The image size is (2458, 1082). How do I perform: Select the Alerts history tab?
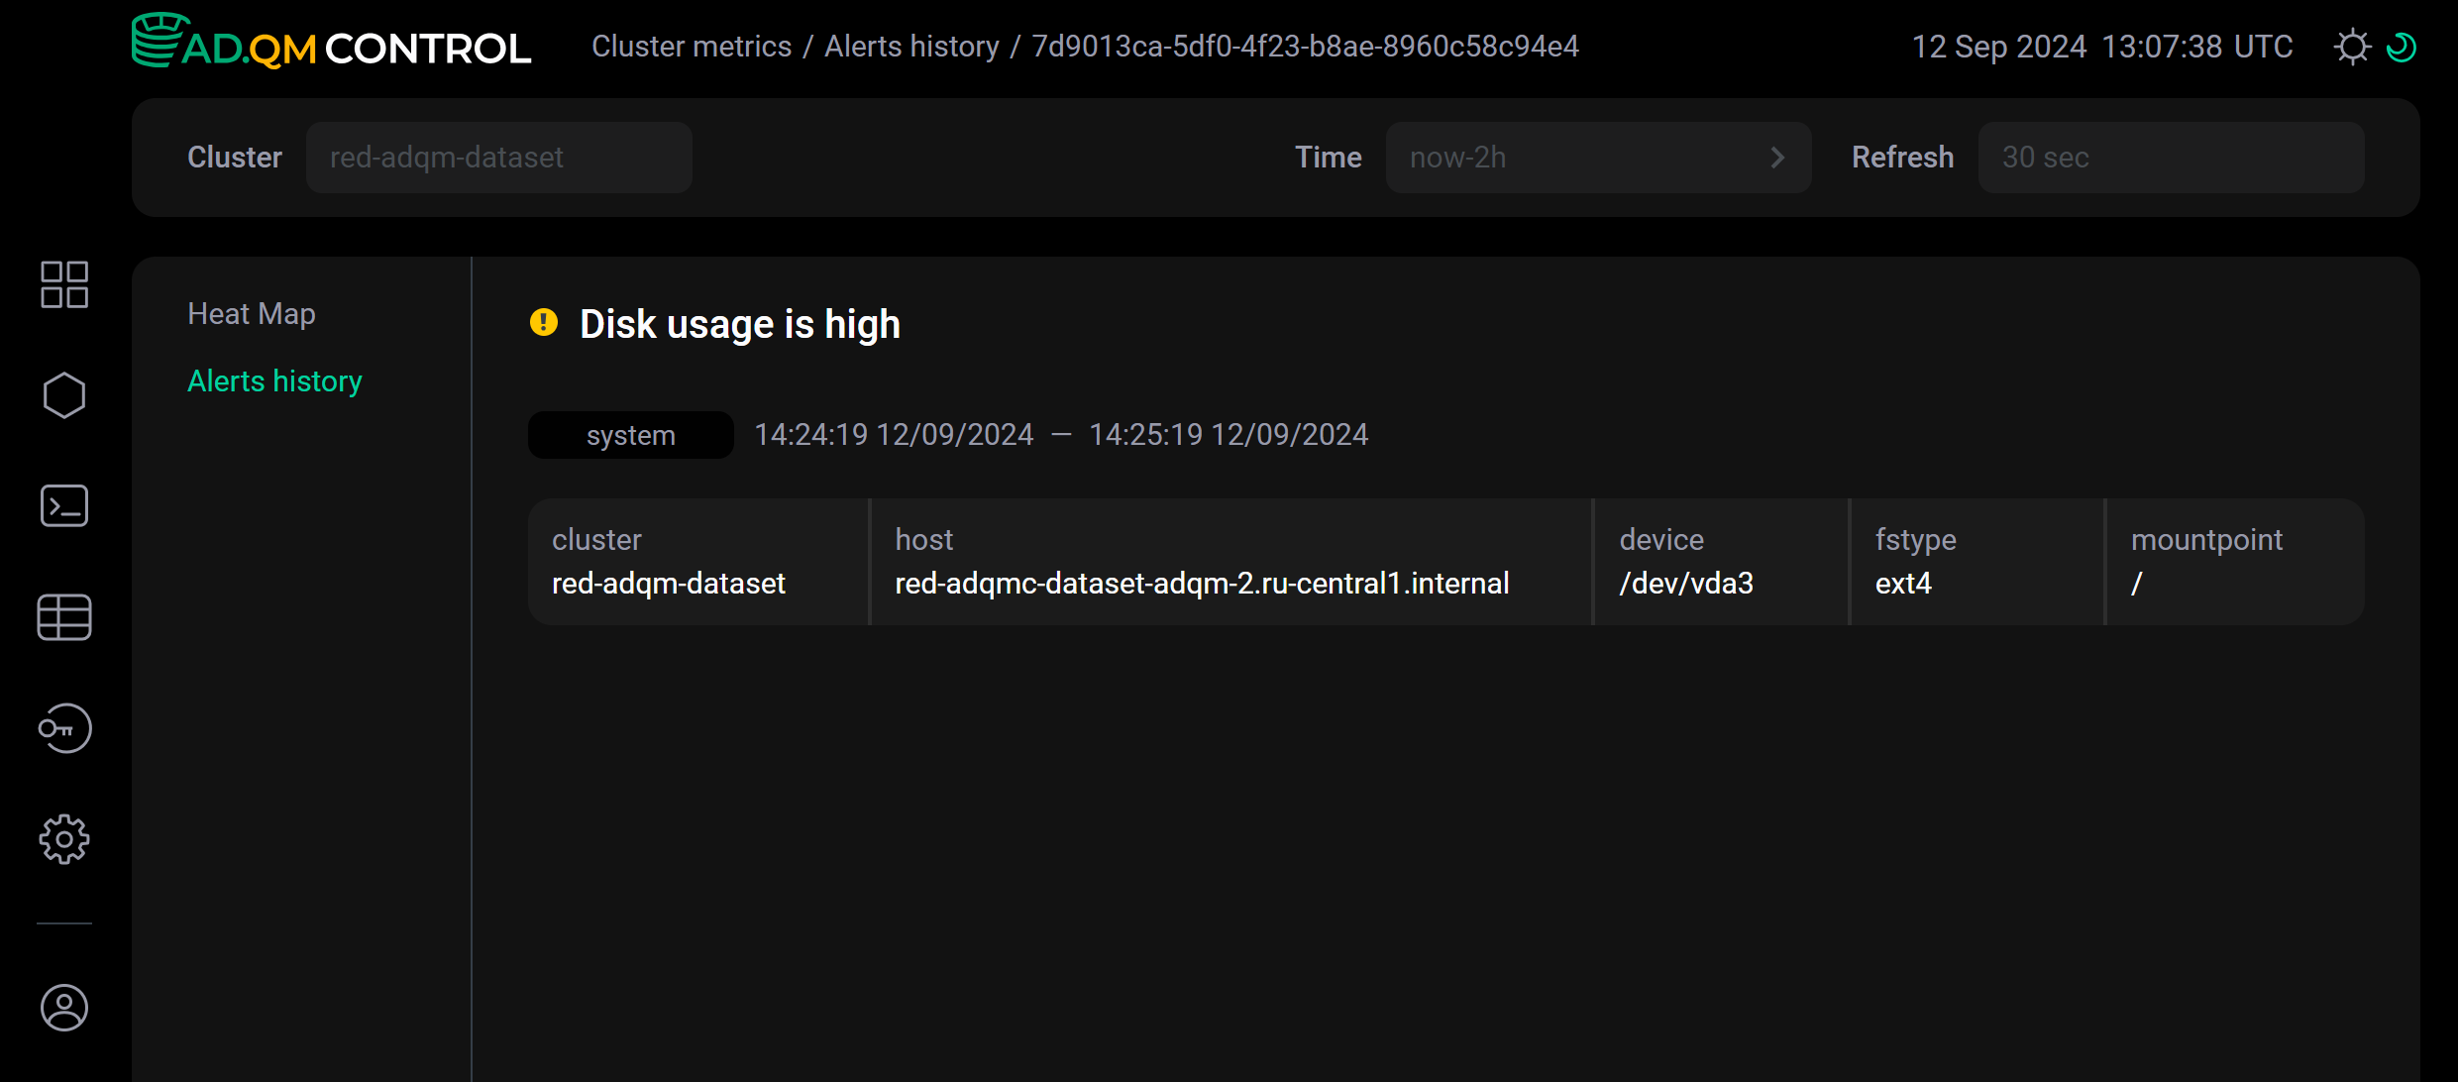click(274, 380)
